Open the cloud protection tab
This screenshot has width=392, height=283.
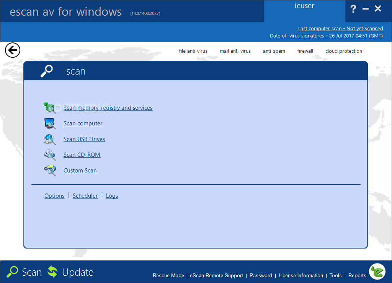344,51
